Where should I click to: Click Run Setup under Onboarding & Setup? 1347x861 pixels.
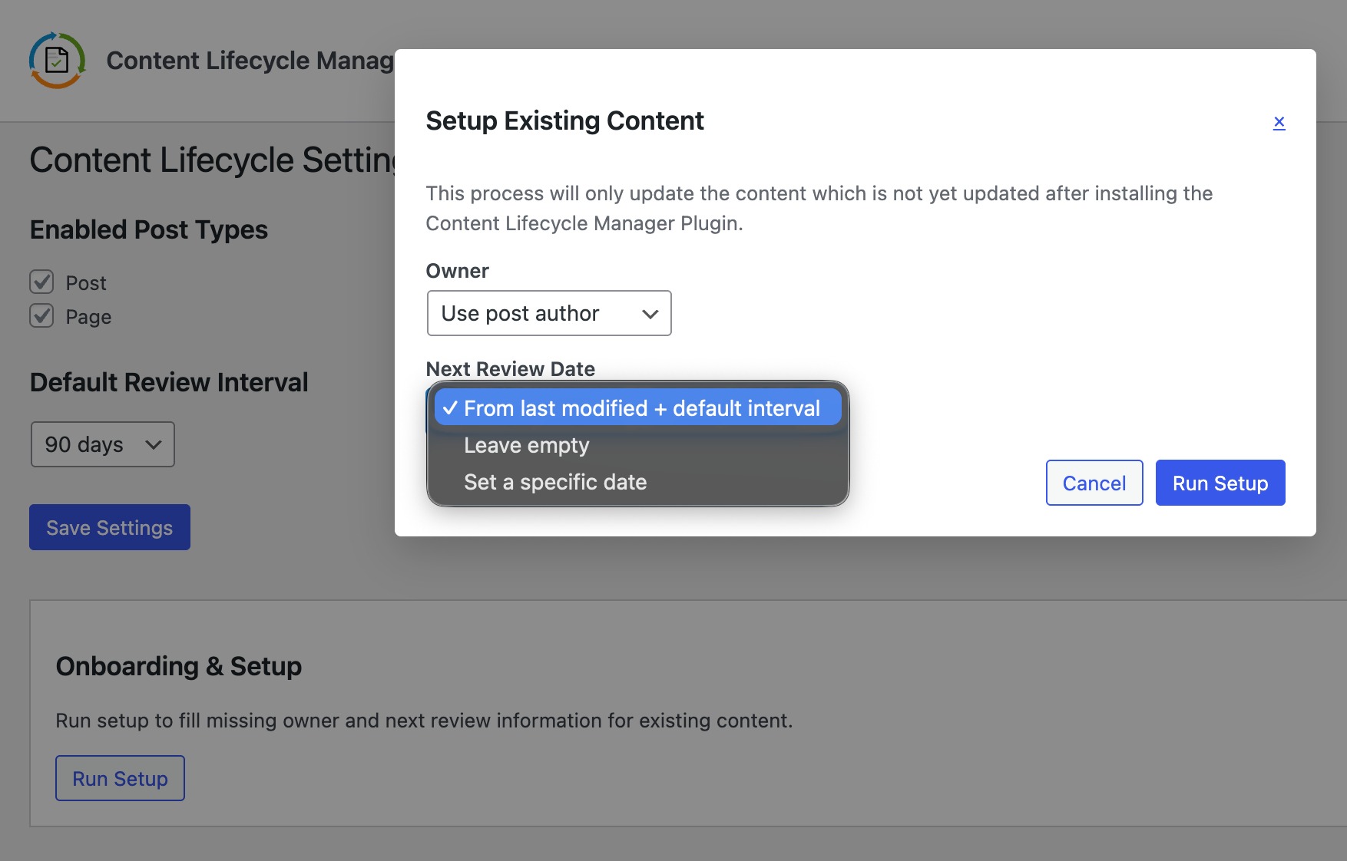click(120, 777)
